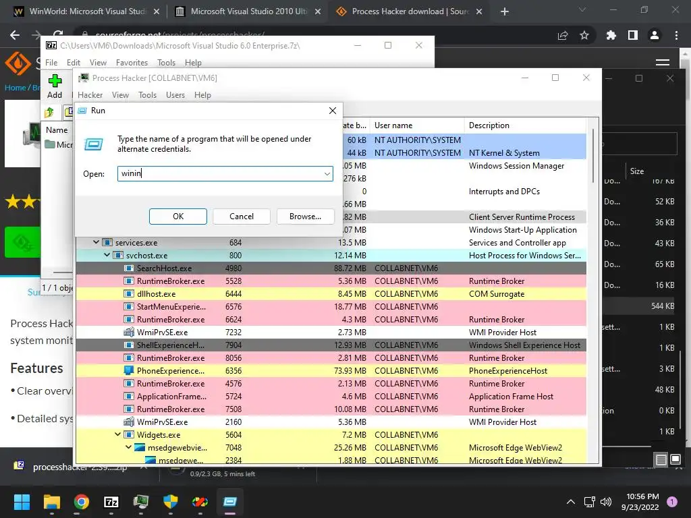The height and width of the screenshot is (518, 691).
Task: Select RuntimeBroker.exe with PID 5528
Action: [331, 281]
